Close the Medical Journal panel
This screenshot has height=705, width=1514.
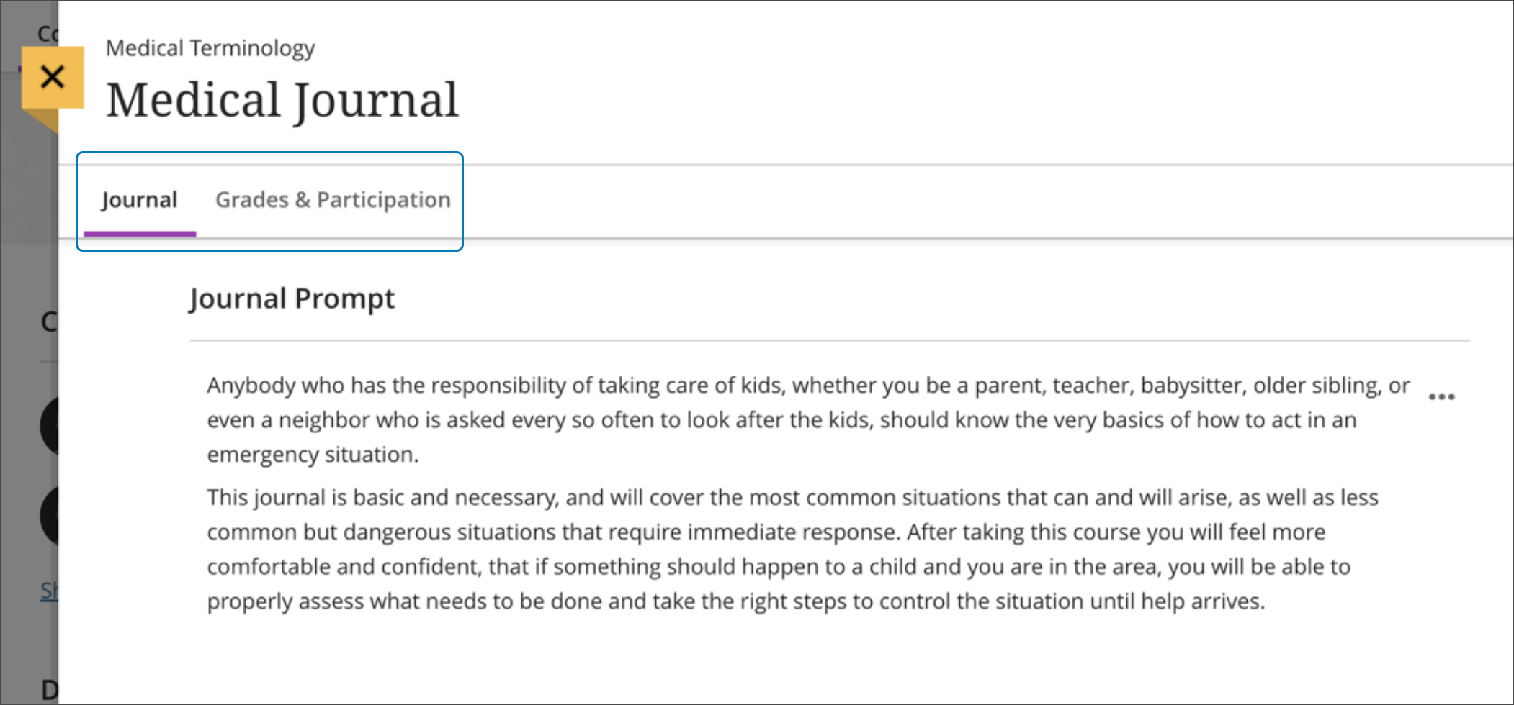(x=53, y=77)
